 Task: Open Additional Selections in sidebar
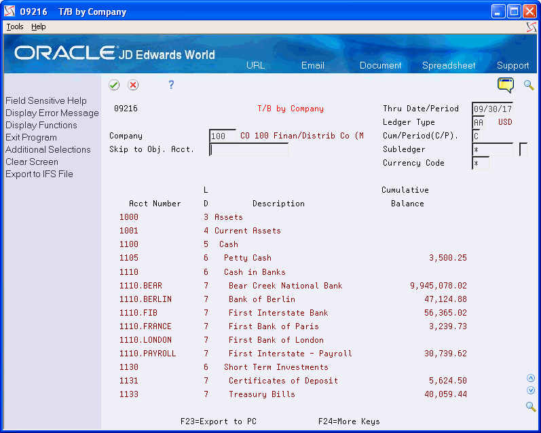click(x=48, y=149)
